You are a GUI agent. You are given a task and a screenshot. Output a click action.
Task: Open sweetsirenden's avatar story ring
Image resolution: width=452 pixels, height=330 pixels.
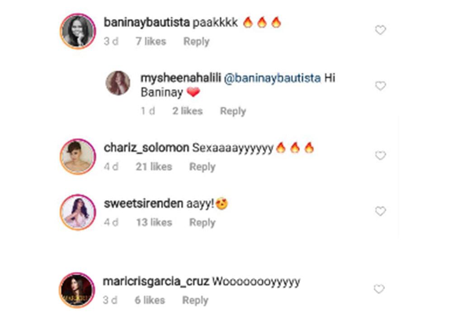[78, 212]
